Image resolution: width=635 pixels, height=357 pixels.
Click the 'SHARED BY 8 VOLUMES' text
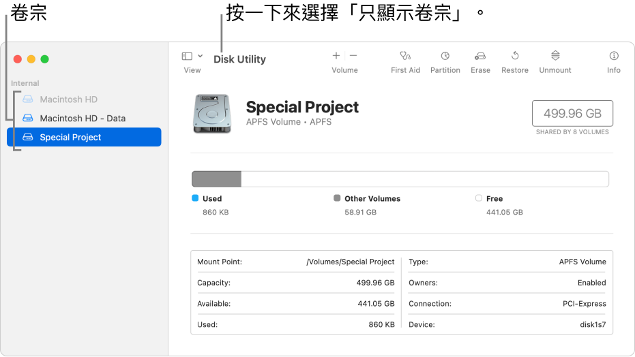(x=572, y=132)
